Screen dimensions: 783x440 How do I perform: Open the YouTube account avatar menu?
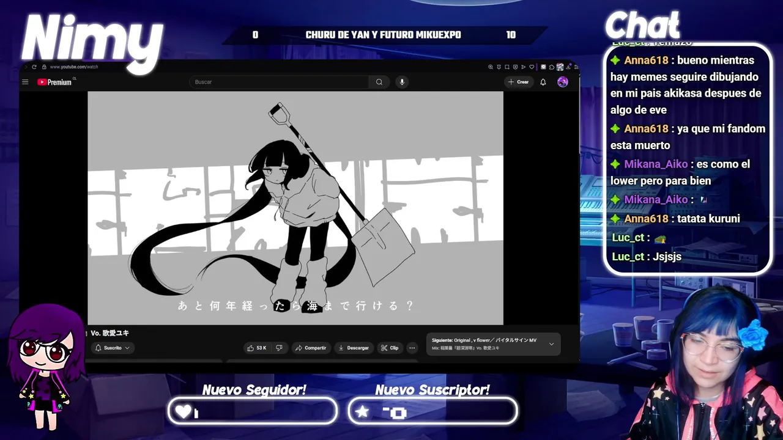563,82
